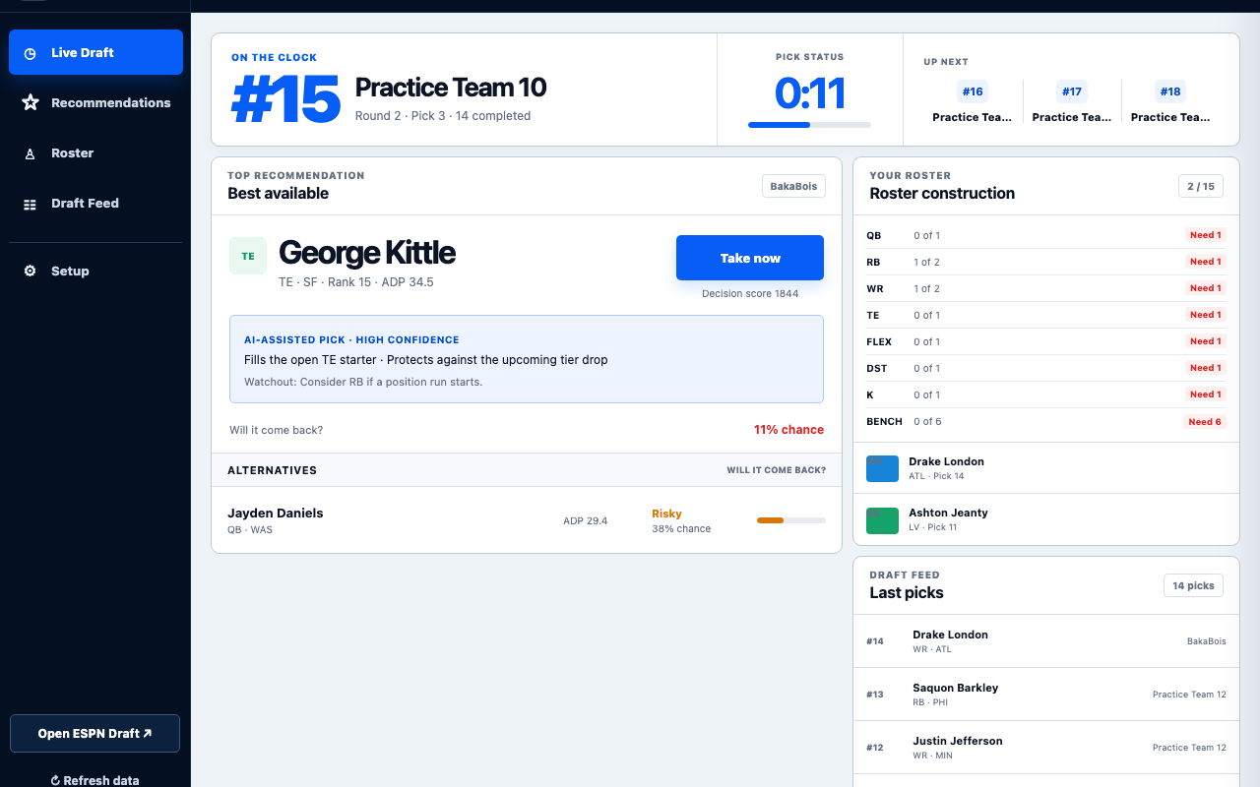1260x787 pixels.
Task: Click the Practice Team 10 heading
Action: [451, 88]
